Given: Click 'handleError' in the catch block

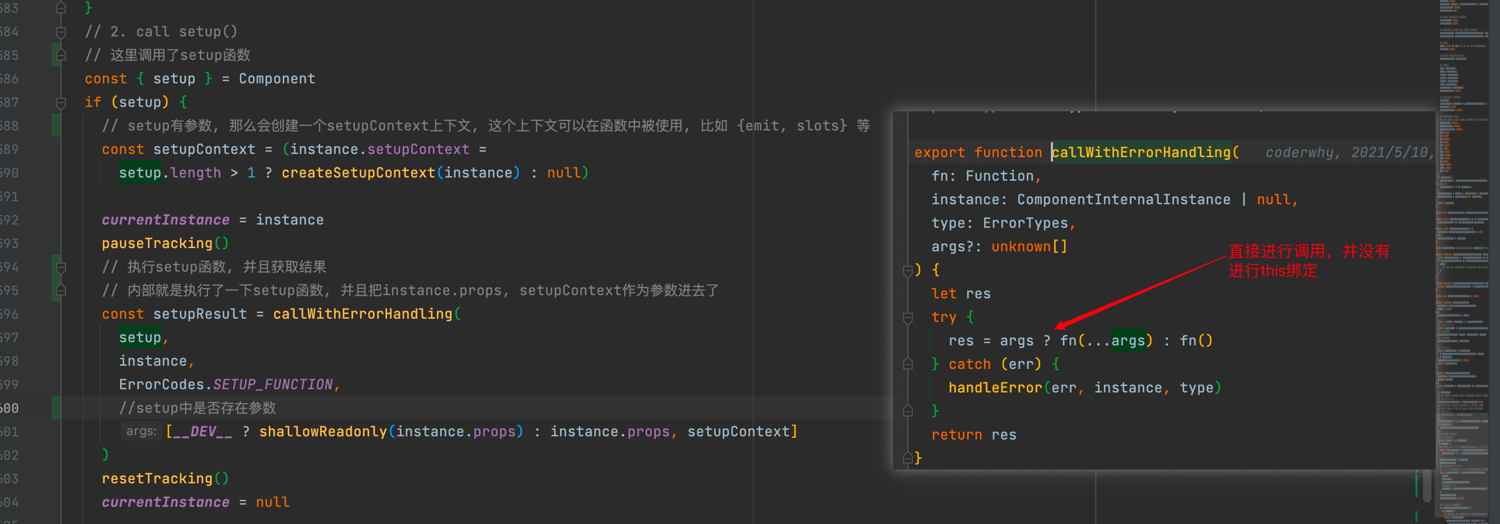Looking at the screenshot, I should coord(995,388).
